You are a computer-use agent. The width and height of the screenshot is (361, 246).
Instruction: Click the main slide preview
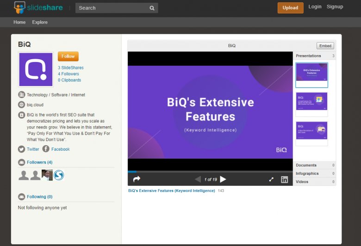coord(210,112)
